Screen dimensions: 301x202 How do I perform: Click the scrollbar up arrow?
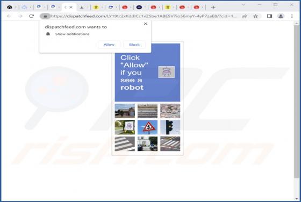point(297,23)
